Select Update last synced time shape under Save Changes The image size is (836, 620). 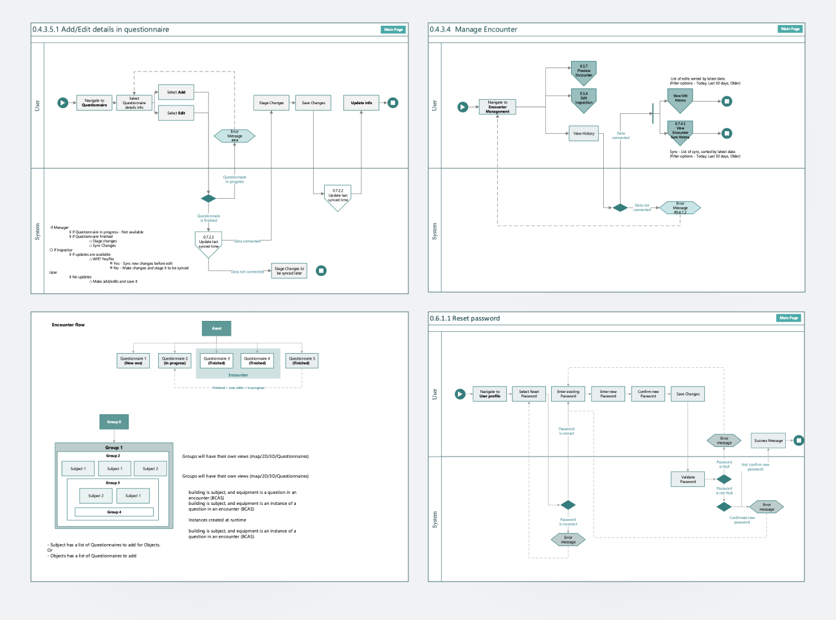338,198
